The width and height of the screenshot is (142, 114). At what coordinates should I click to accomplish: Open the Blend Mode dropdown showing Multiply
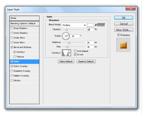[74, 25]
